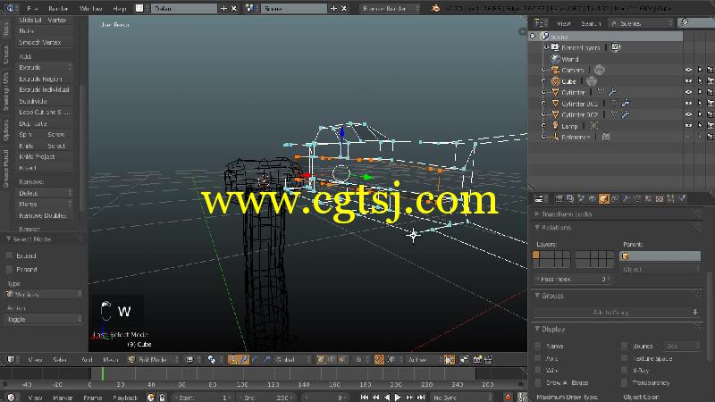Toggle visibility eye for Cube

688,81
